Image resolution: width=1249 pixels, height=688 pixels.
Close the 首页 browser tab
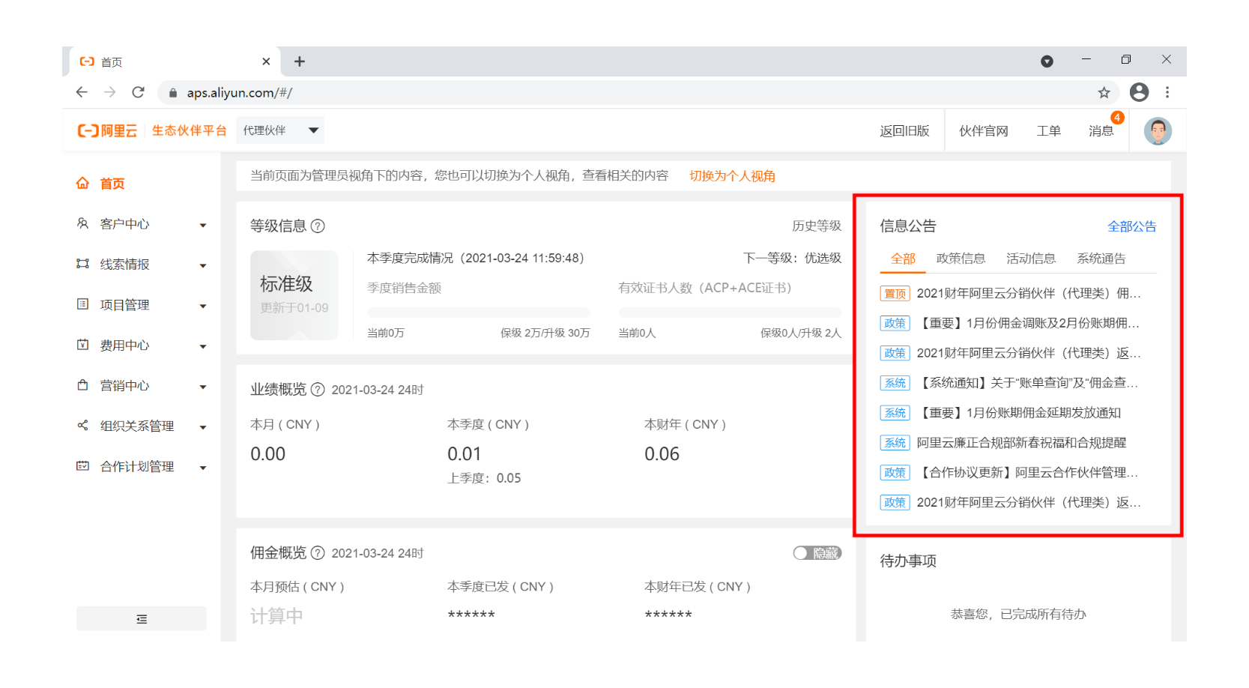[x=266, y=61]
